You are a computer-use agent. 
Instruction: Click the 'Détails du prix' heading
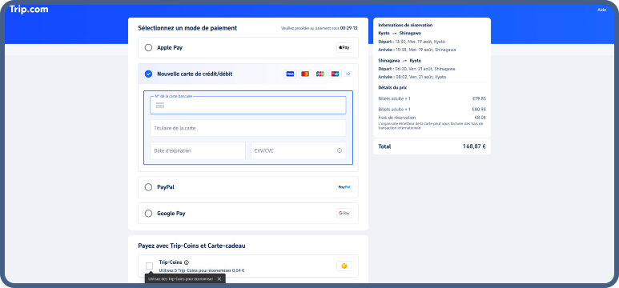click(x=392, y=87)
